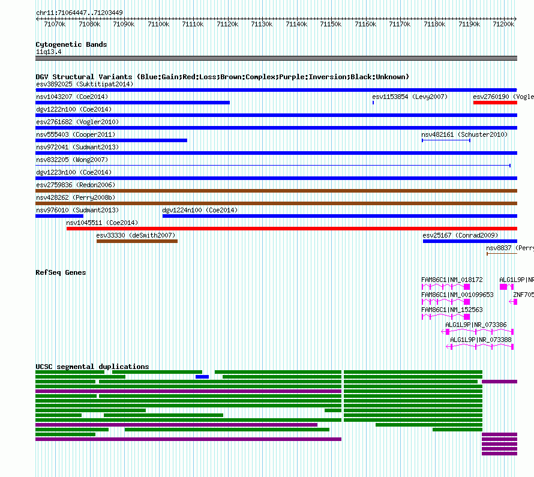
Task: Open the RefSeq Genes track title
Action: pyautogui.click(x=61, y=272)
